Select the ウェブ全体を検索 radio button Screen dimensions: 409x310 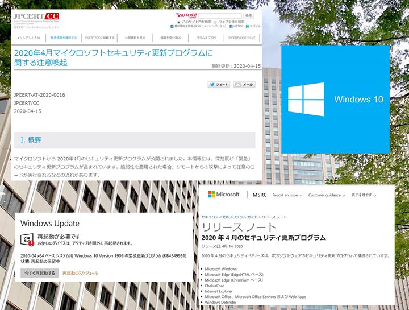coord(215,22)
